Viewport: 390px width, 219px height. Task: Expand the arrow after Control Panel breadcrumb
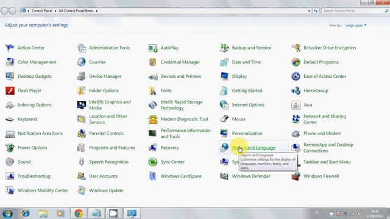[x=55, y=11]
